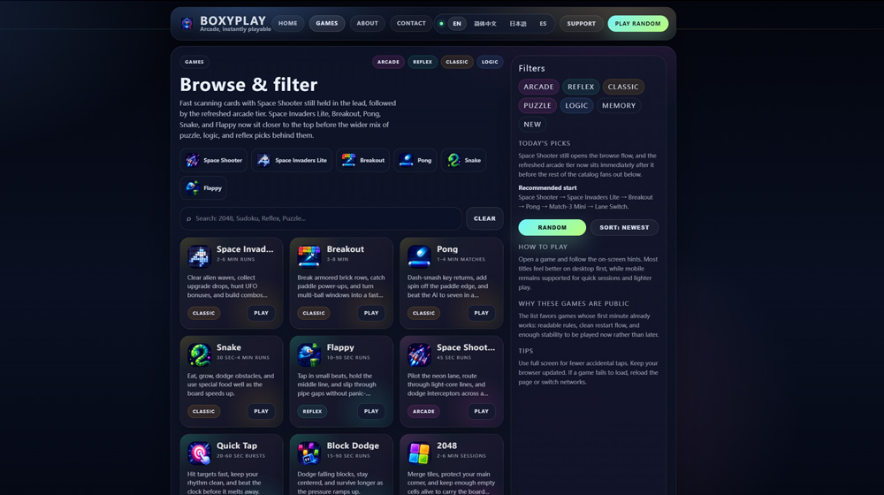Toggle the MEMORY filter chip

[x=619, y=105]
